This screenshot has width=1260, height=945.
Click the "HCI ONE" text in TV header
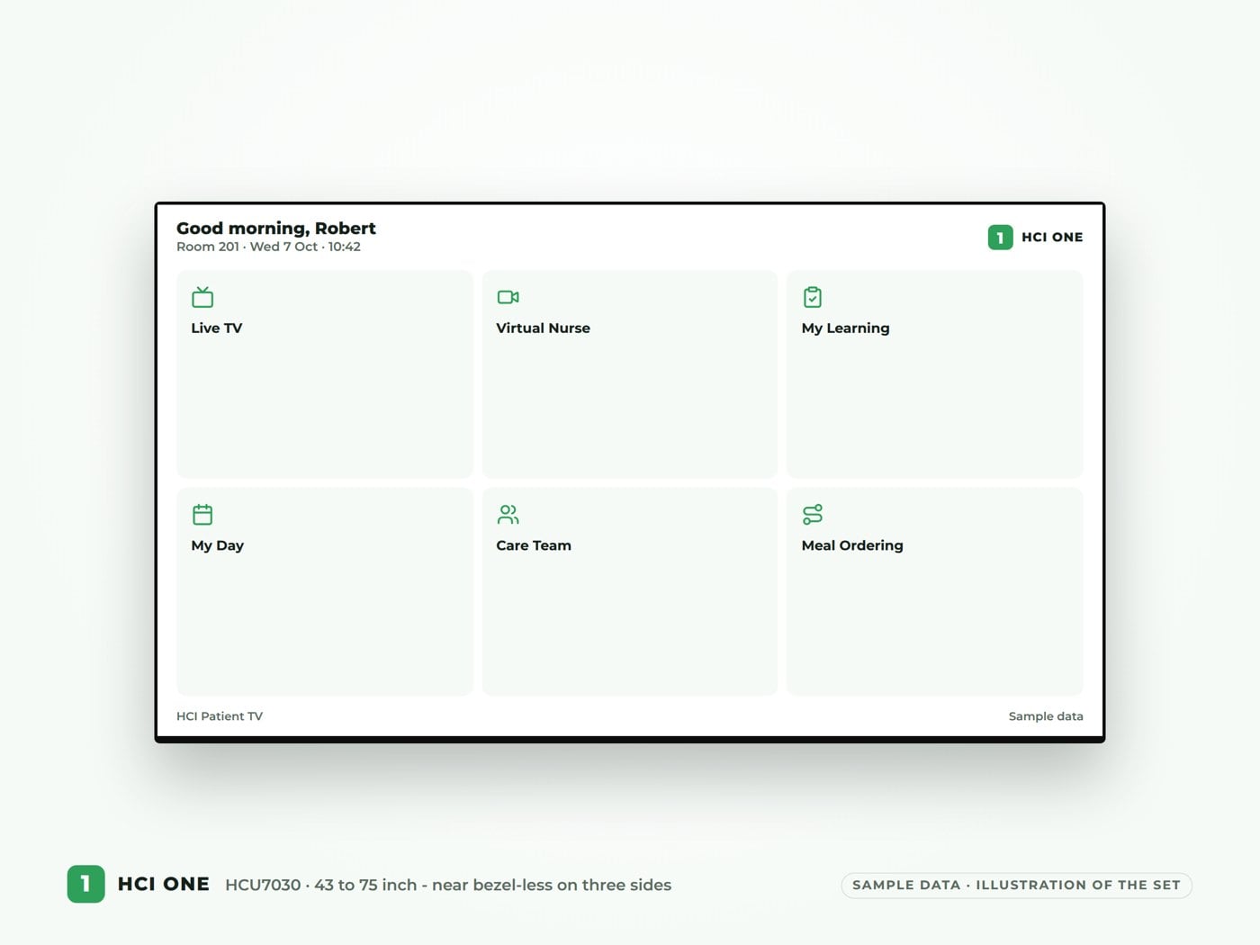click(x=1052, y=238)
